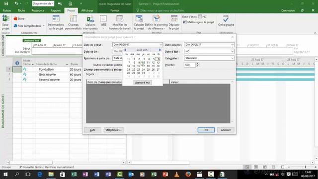Select the Second œuvre task name
Image resolution: width=318 pixels, height=179 pixels.
pyautogui.click(x=49, y=80)
